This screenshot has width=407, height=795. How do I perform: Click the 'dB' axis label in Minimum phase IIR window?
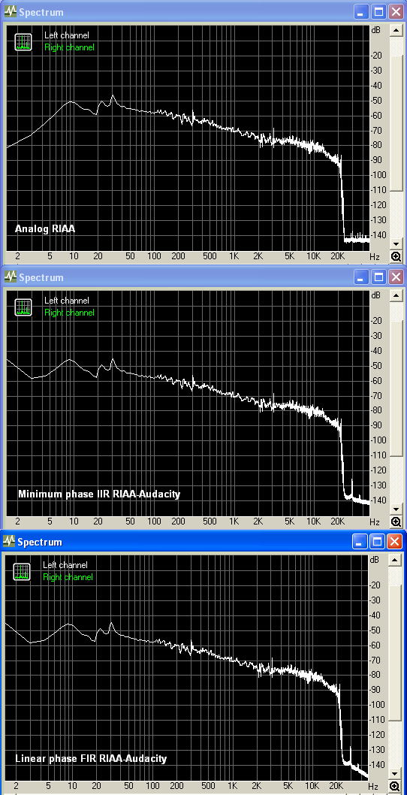click(375, 295)
